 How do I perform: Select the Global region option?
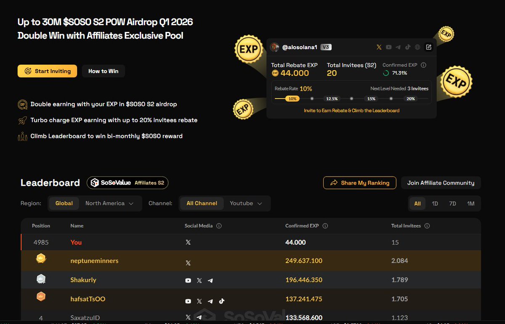(x=64, y=203)
